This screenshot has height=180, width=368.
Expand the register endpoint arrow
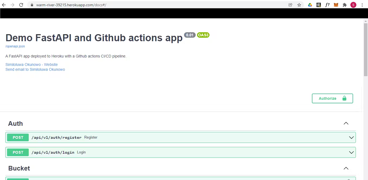point(351,137)
